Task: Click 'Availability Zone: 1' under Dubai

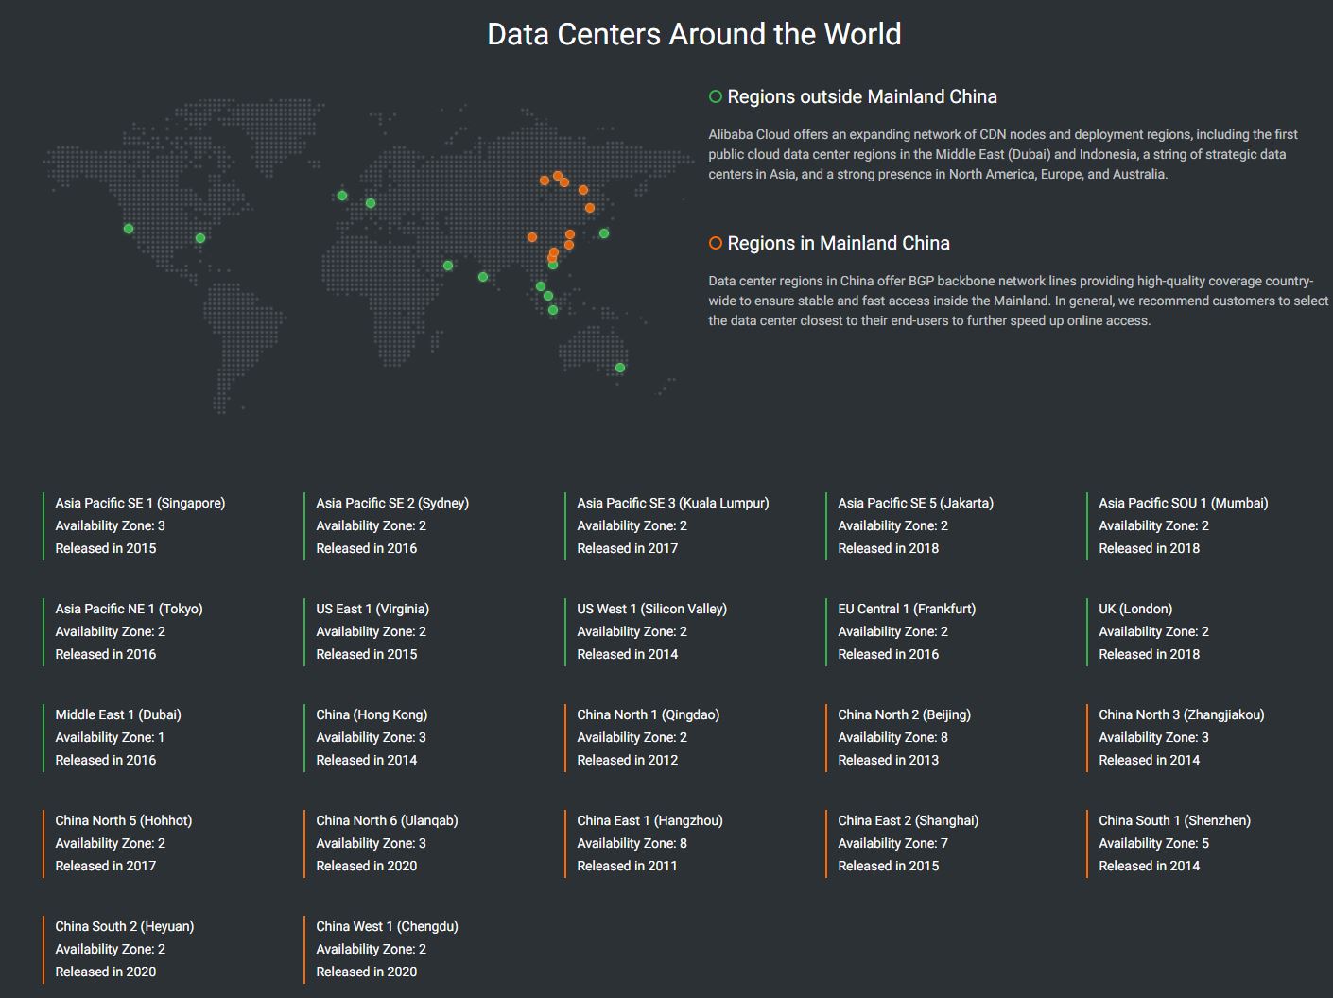Action: point(111,737)
